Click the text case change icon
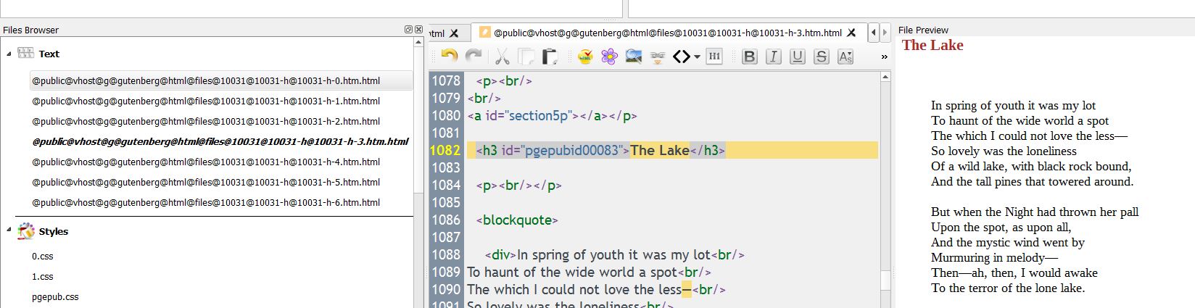This screenshot has width=1195, height=308. tap(845, 56)
